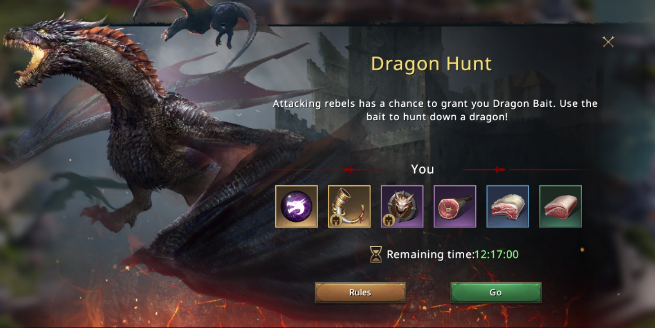Tap the helmet badge on the horn item
The width and height of the screenshot is (655, 328).
coord(335,221)
